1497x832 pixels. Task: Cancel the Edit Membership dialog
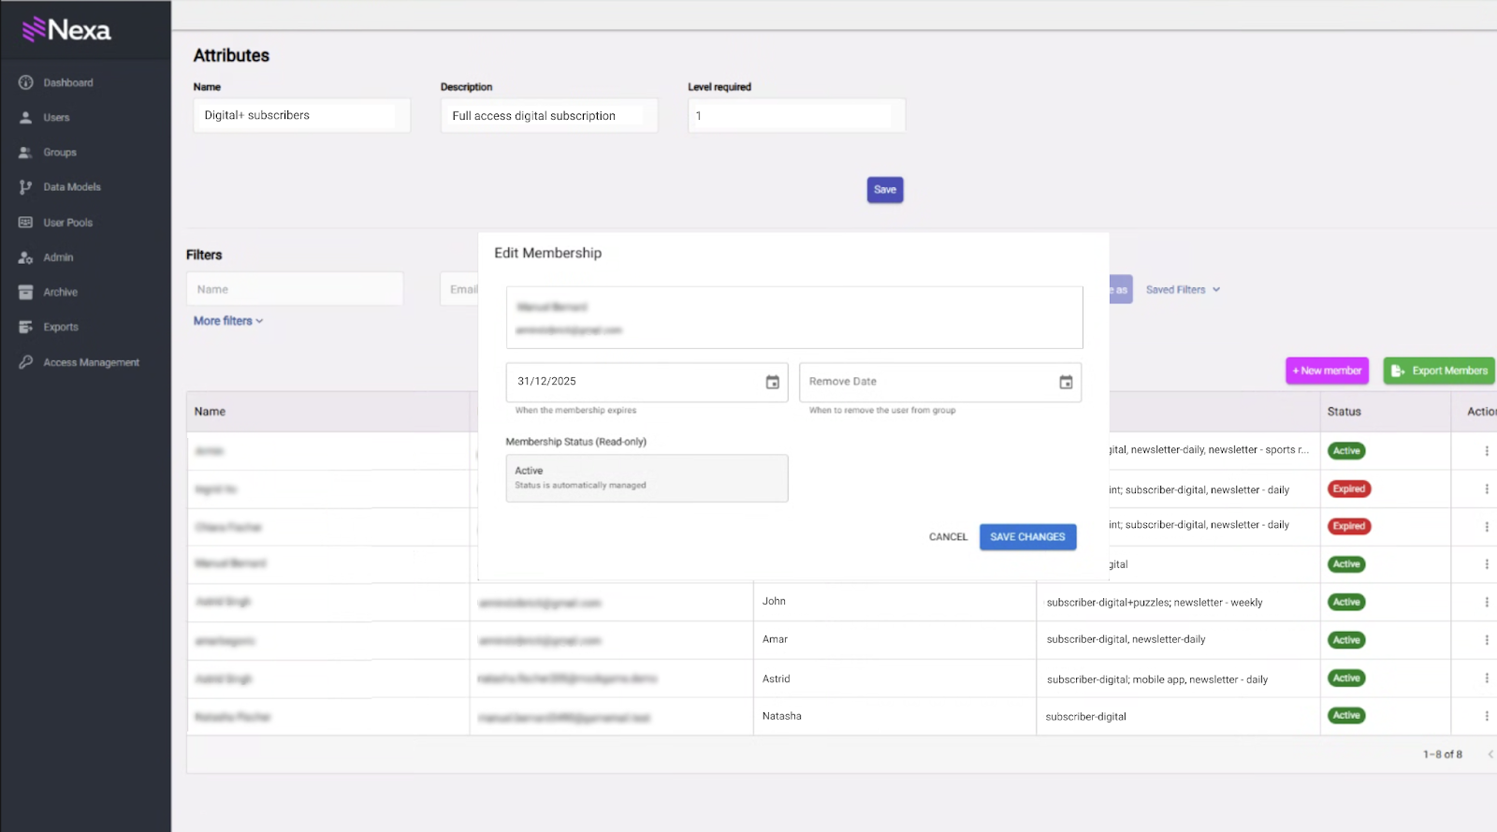click(948, 537)
